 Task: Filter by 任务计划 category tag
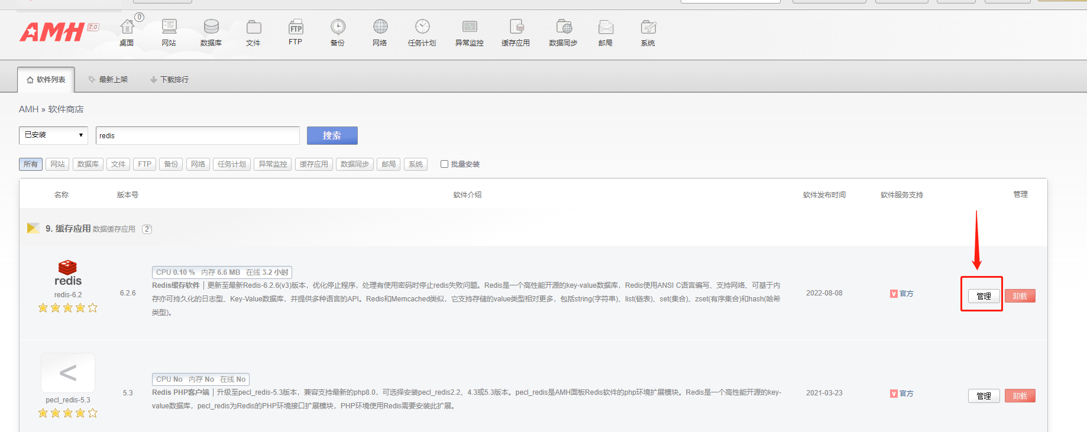tap(232, 164)
